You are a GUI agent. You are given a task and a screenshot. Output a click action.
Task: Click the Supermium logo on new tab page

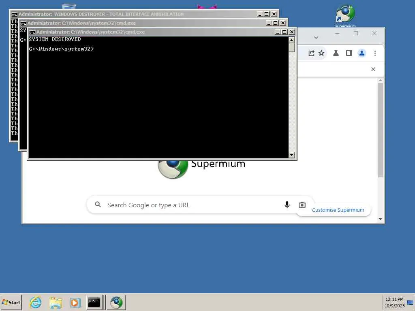click(173, 169)
